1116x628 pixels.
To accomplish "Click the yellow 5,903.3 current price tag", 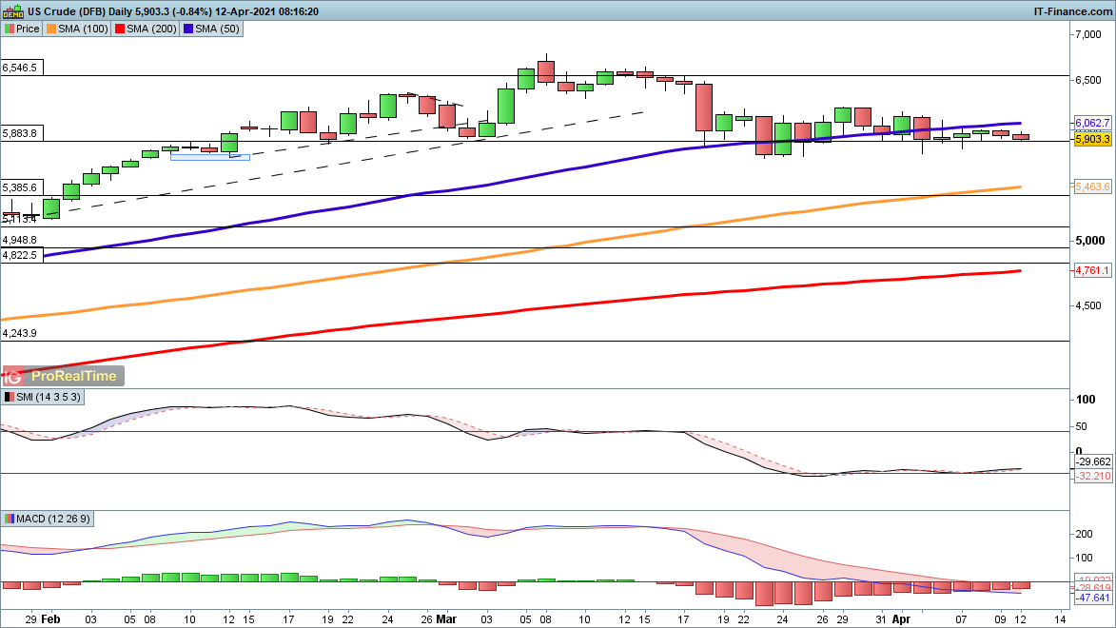I will (x=1092, y=139).
